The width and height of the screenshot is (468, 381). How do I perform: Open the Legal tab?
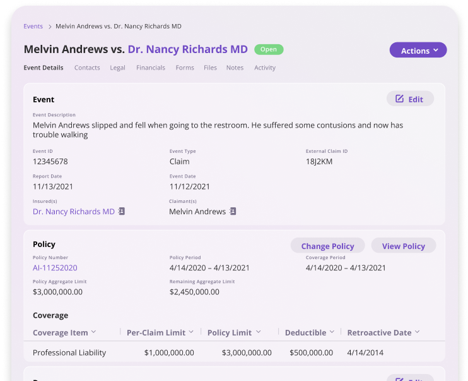(x=118, y=68)
